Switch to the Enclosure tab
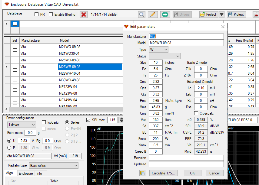The height and width of the screenshot is (185, 259). (x=26, y=174)
